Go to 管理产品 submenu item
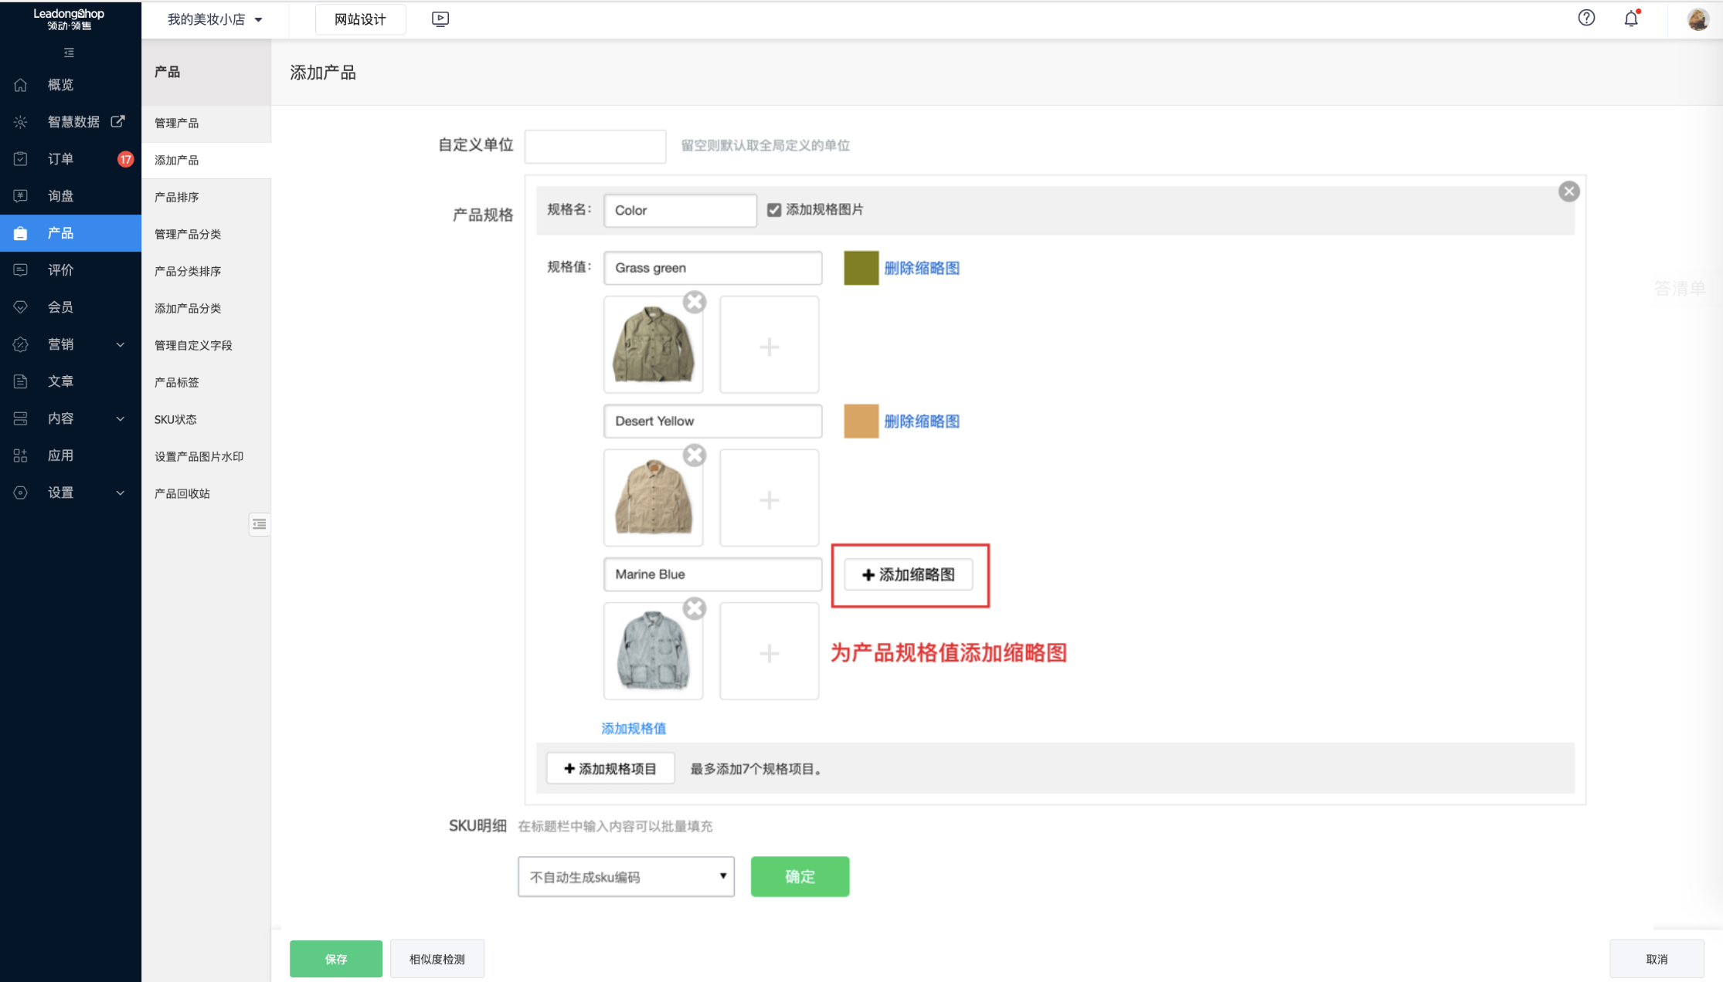This screenshot has height=982, width=1723. coord(177,123)
